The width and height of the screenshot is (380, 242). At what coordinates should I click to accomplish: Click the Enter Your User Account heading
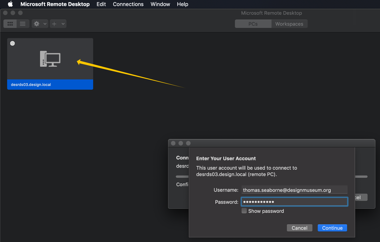tap(226, 159)
